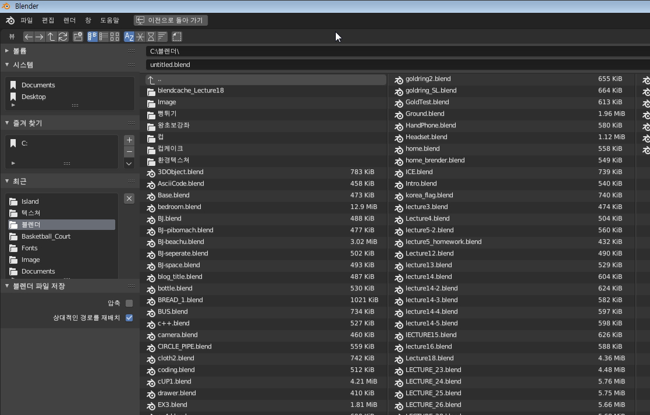This screenshot has width=650, height=415.
Task: Go forward to next folder arrow
Action: [x=40, y=37]
